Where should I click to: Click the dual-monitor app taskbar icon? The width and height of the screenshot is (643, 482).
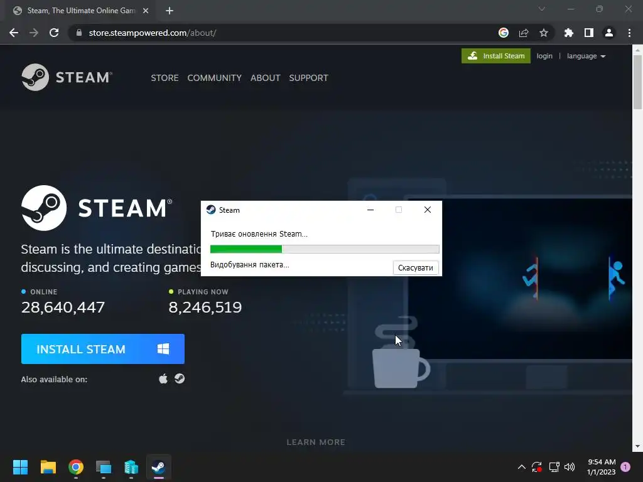coord(104,467)
